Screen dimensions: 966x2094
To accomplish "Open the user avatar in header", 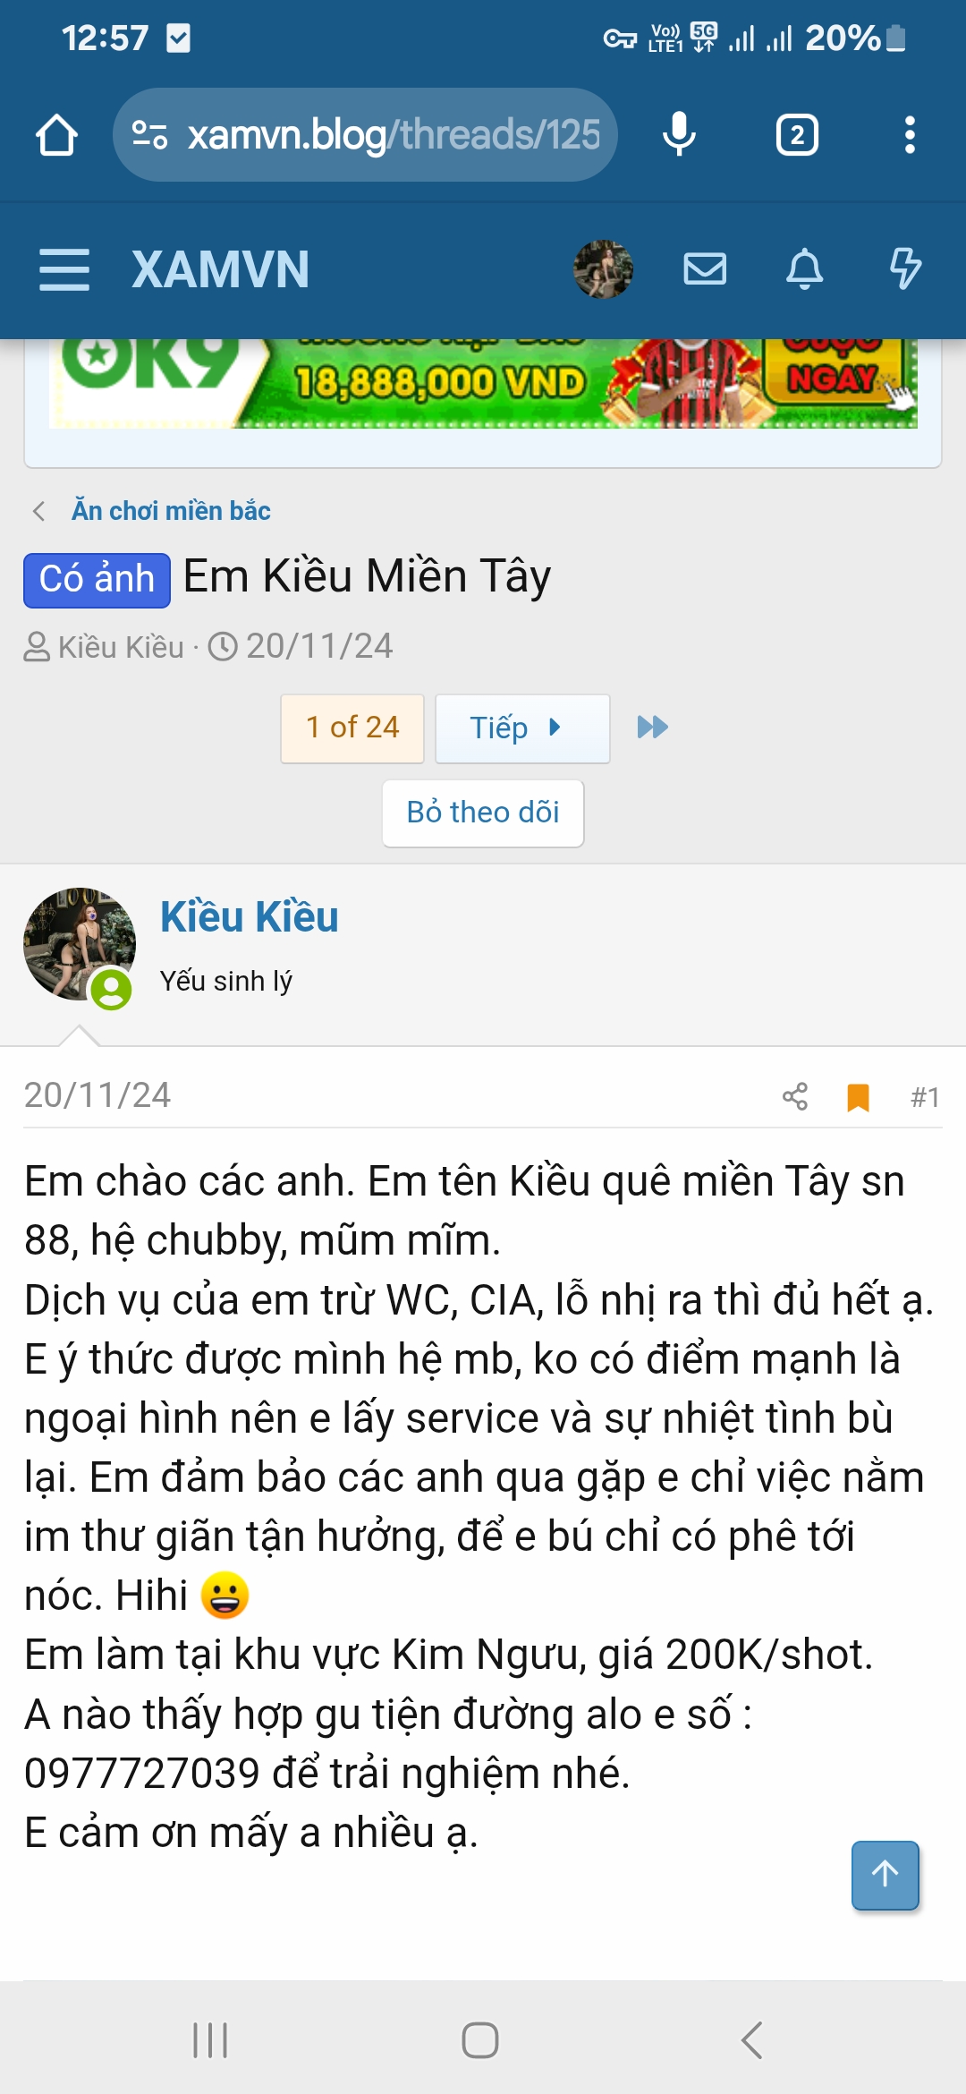I will [x=604, y=268].
